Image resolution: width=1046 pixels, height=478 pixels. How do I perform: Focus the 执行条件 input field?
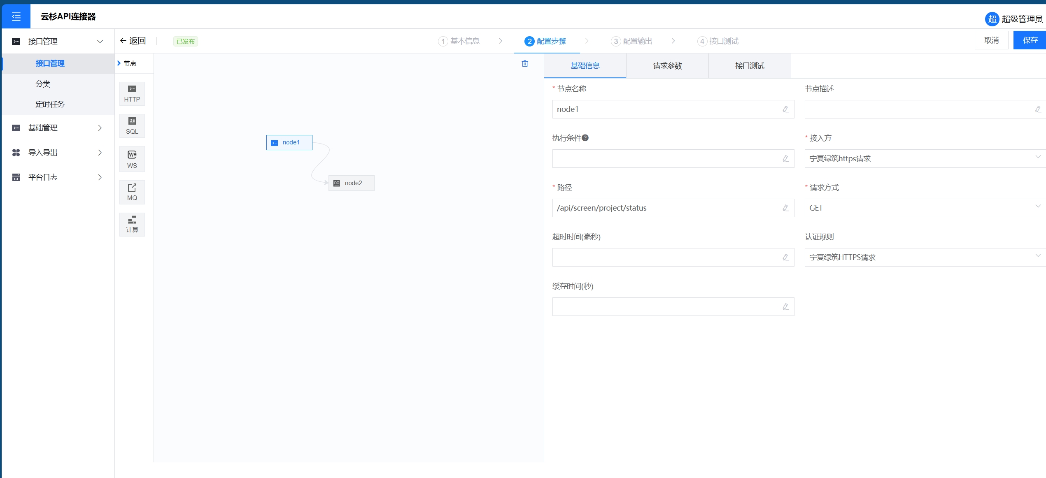673,159
